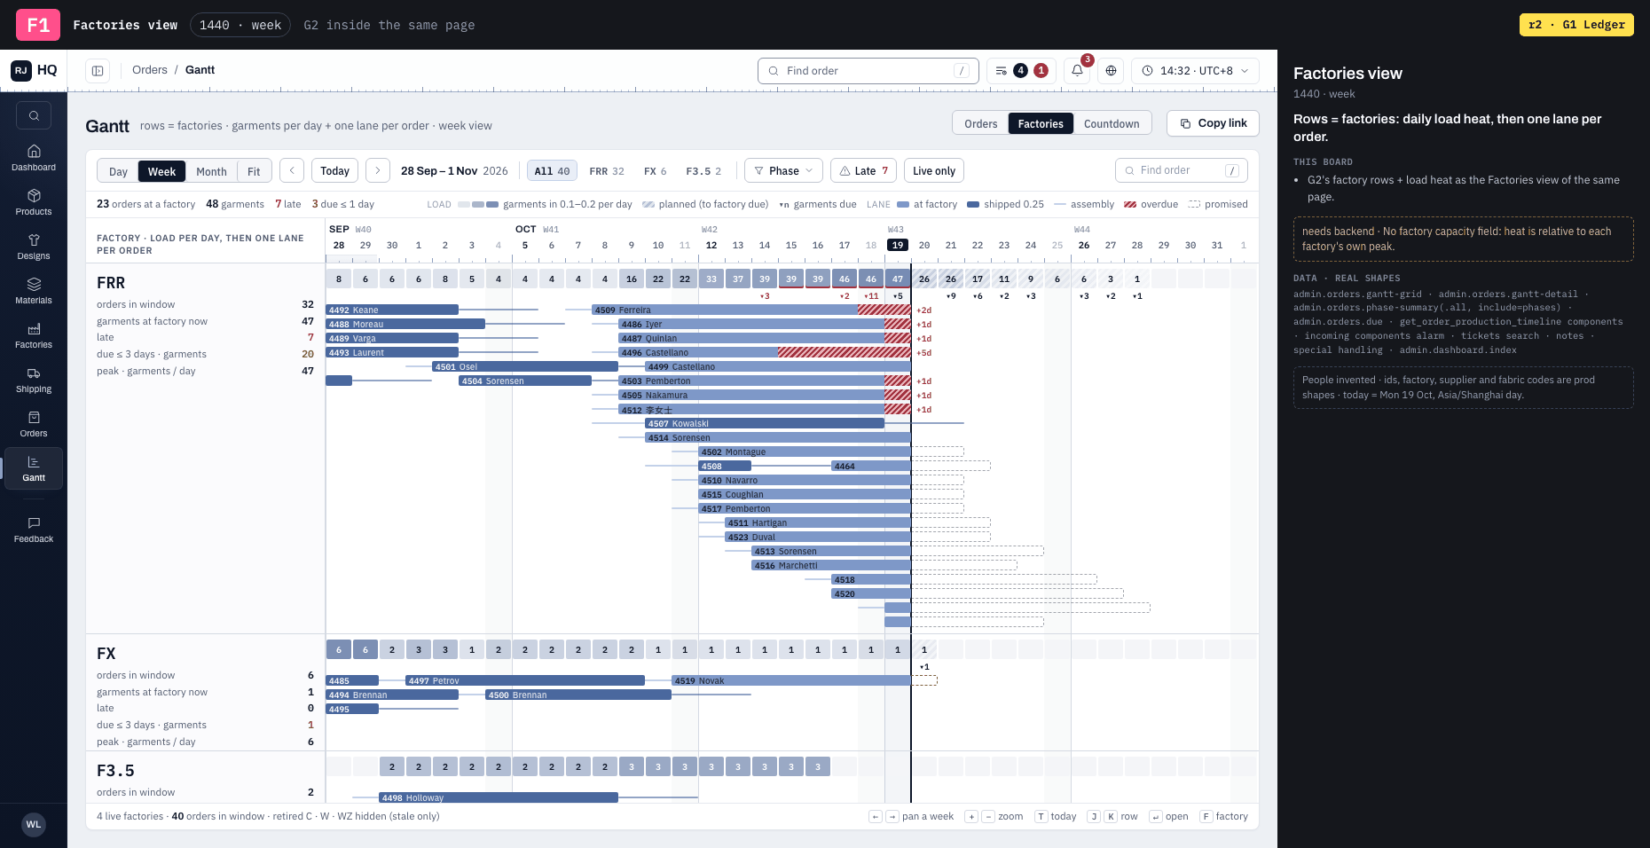The image size is (1650, 848).
Task: Click the toolbar Find order field
Action: tap(1181, 170)
